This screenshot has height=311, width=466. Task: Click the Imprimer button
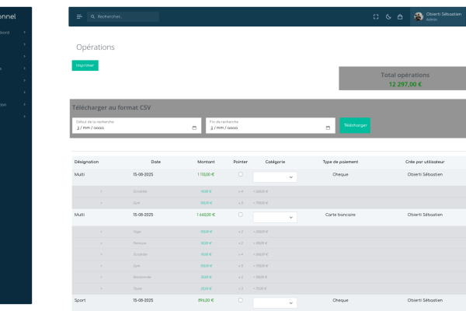85,65
